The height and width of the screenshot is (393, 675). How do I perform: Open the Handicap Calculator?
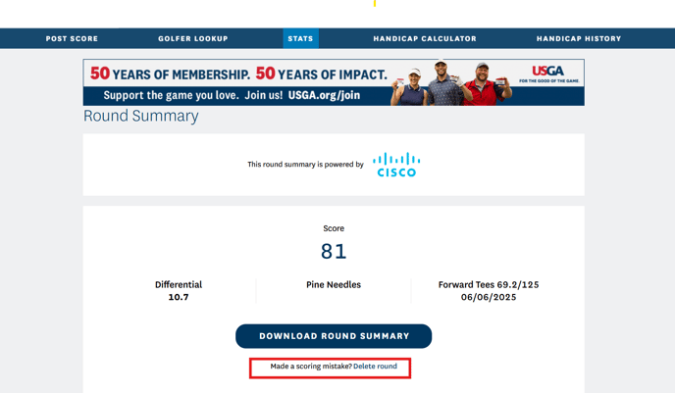pos(424,39)
